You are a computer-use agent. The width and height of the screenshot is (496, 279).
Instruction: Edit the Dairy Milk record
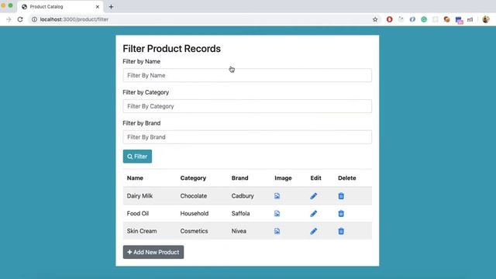coord(313,196)
